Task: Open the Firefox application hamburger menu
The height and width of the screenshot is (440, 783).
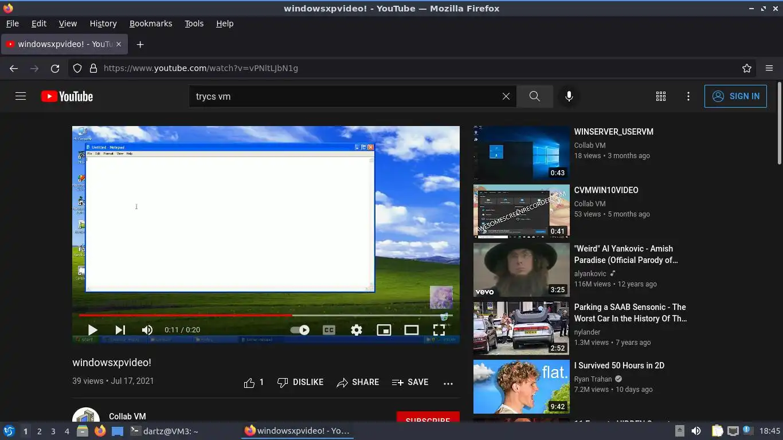Action: [769, 68]
